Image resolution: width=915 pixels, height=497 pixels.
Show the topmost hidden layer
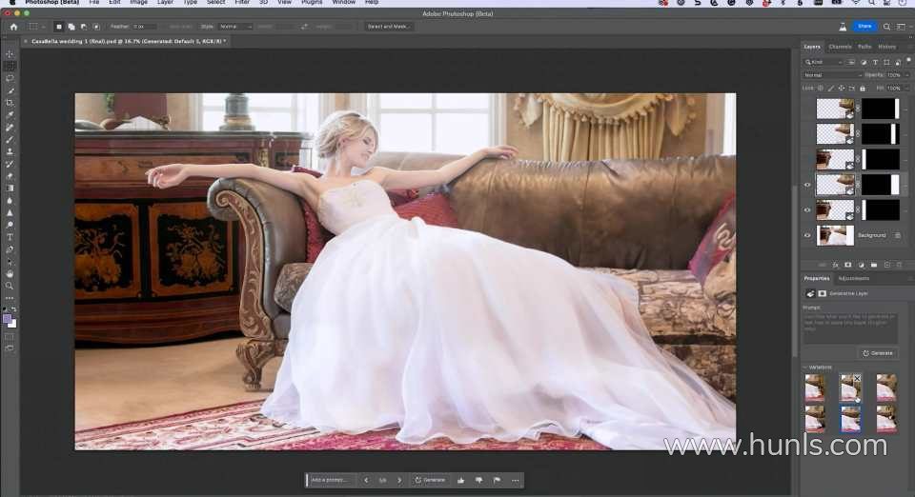click(x=808, y=109)
